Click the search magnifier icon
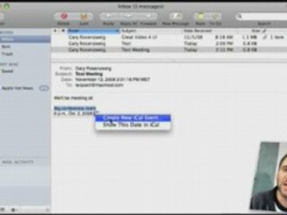This screenshot has height=215, width=287. tap(239, 16)
